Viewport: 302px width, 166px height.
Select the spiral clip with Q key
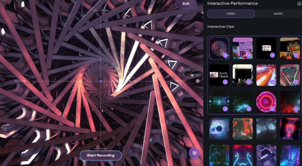point(219,48)
